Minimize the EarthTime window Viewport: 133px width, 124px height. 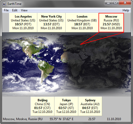(x=108, y=3)
